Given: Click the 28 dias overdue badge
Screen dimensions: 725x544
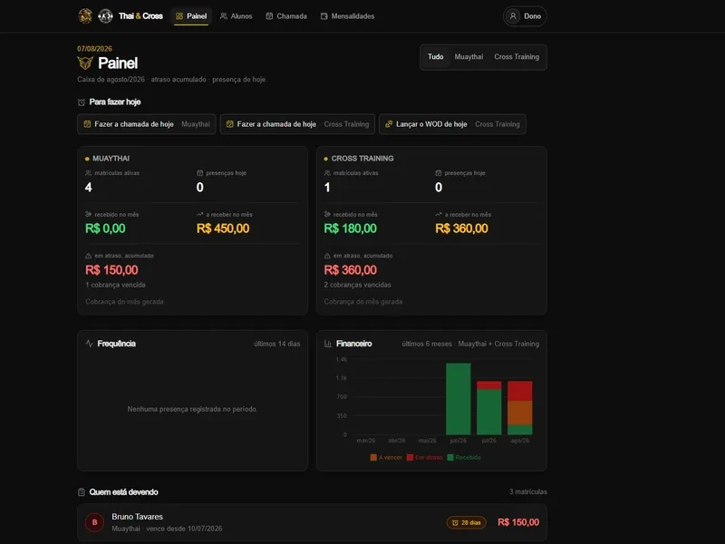Looking at the screenshot, I should [x=466, y=523].
